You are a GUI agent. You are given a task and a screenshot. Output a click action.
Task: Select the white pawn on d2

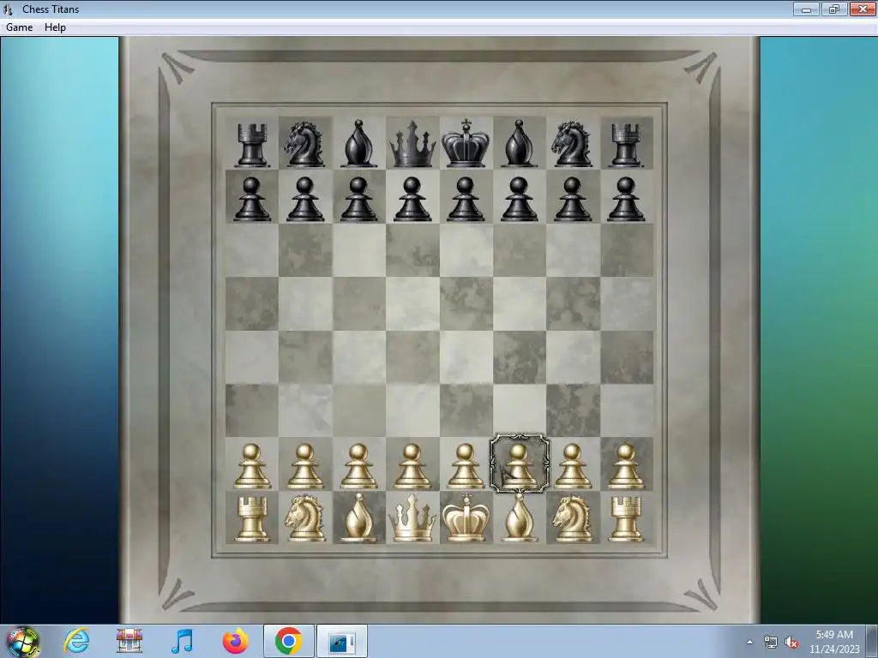tap(412, 465)
